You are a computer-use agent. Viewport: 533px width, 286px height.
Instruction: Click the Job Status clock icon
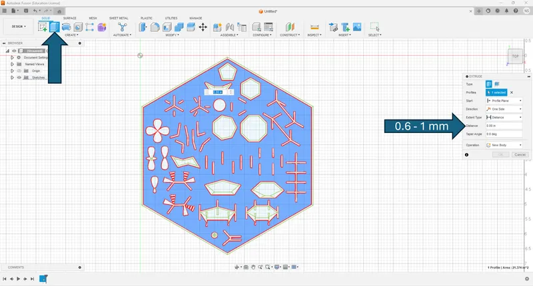click(497, 11)
